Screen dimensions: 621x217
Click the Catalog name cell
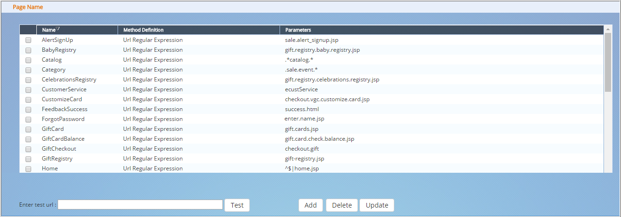[x=51, y=60]
